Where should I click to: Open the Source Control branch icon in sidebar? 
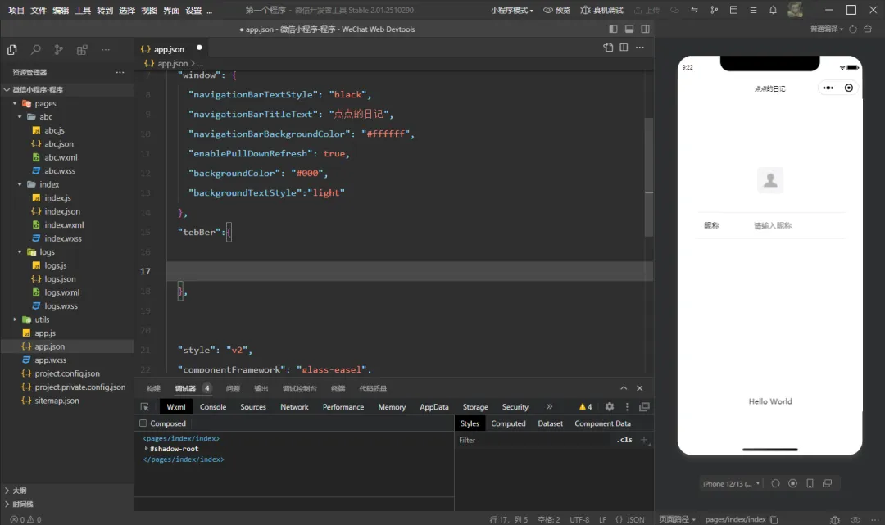point(59,50)
